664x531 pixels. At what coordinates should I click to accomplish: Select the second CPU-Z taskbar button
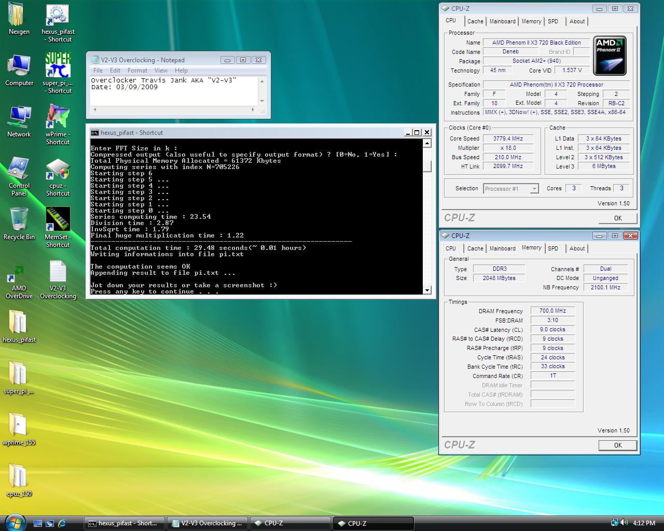(374, 523)
